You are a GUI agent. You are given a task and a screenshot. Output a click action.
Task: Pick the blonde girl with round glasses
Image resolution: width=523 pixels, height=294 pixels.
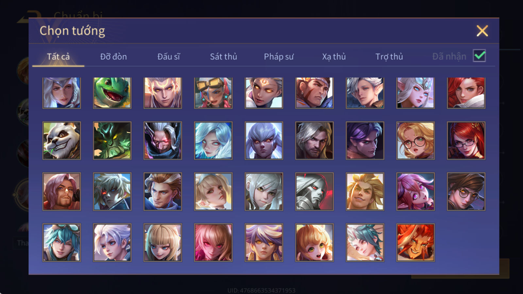point(415,140)
